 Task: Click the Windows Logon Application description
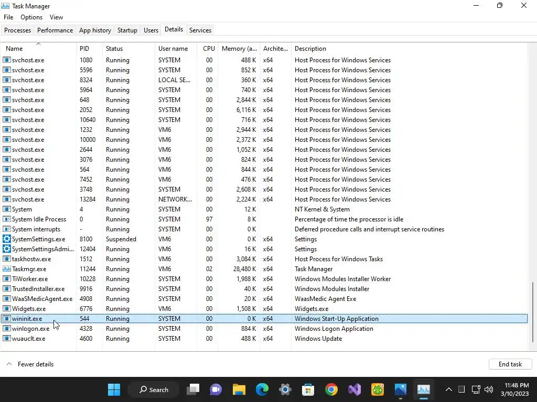(x=334, y=329)
